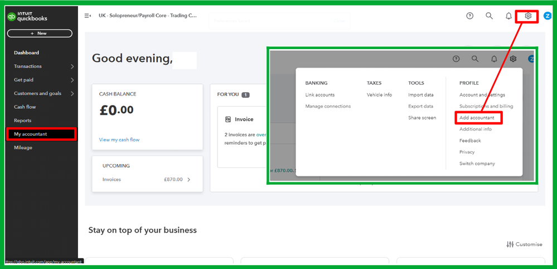This screenshot has height=269, width=557.
Task: Choose Share screen under Tools
Action: (423, 118)
